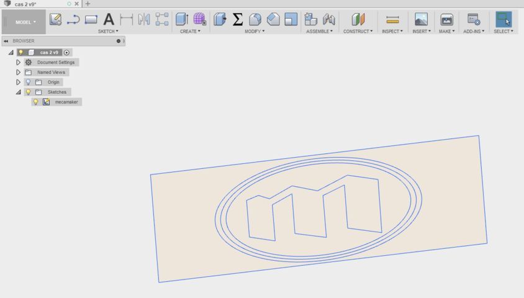Click the Measure ruler icon
This screenshot has height=298, width=524.
[392, 20]
